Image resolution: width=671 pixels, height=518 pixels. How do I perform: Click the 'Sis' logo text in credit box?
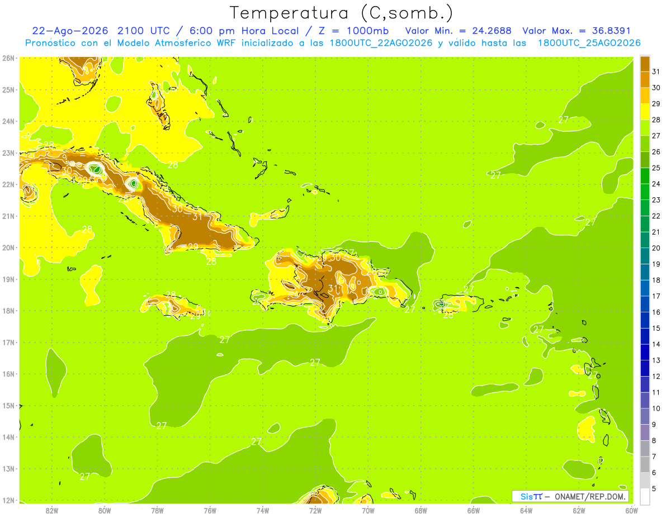pyautogui.click(x=526, y=496)
